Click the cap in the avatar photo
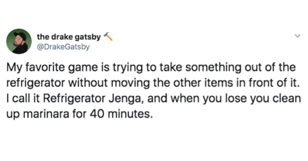This screenshot has height=161, width=308. tap(20, 36)
